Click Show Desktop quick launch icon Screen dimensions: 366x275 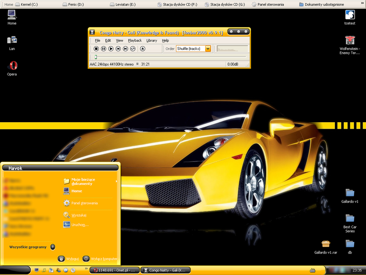[x=36, y=270]
